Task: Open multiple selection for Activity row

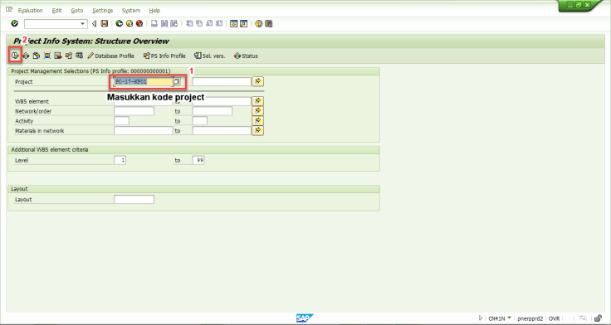Action: 258,121
